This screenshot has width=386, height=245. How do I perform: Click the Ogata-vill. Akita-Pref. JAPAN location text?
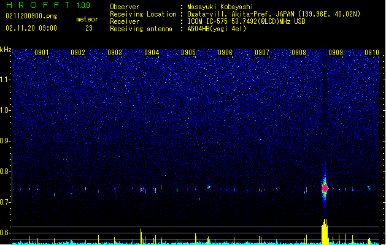tap(274, 14)
